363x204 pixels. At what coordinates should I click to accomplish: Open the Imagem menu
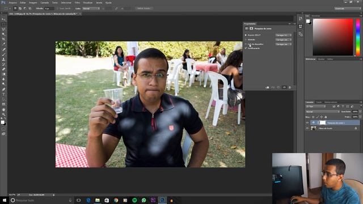[33, 3]
